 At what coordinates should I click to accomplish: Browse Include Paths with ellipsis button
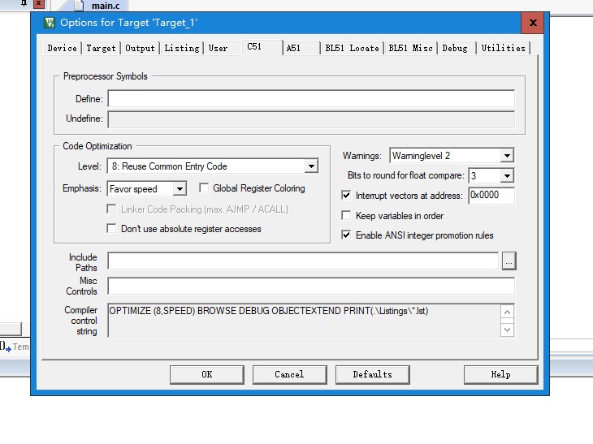point(509,261)
